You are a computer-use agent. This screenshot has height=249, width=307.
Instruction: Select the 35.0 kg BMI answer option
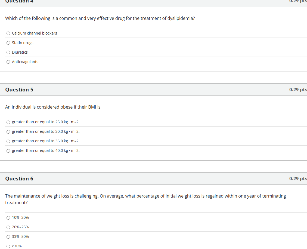click(8, 141)
